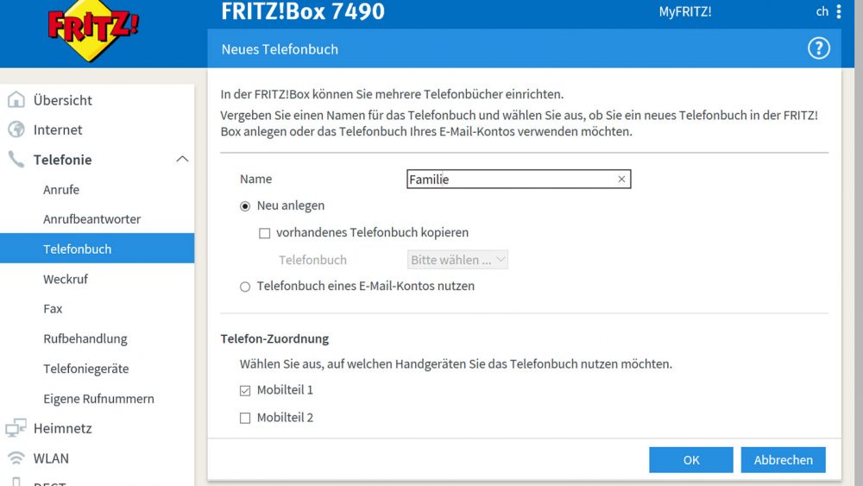Check the Mobilteil 2 checkbox
This screenshot has height=486, width=863.
245,419
